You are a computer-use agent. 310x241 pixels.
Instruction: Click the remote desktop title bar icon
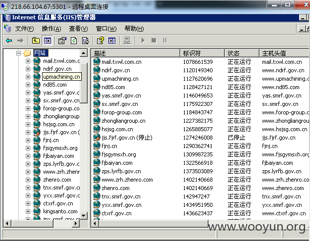pyautogui.click(x=4, y=6)
